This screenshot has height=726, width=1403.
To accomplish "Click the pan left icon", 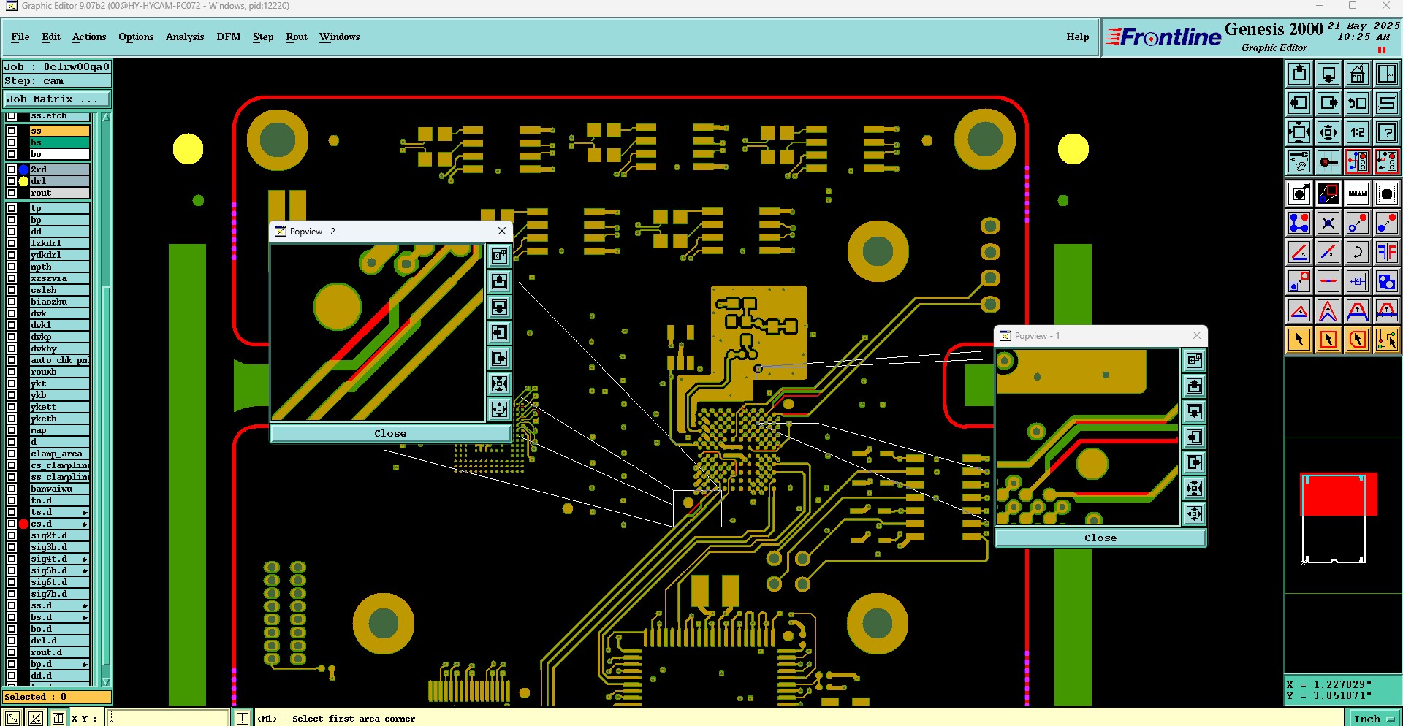I will pos(1299,103).
